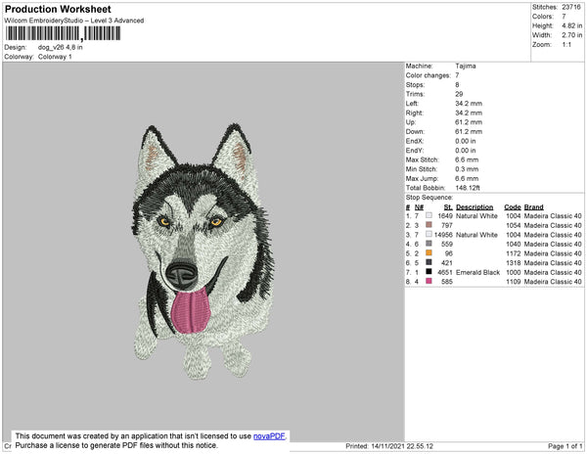This screenshot has height=454, width=587.
Task: Click the husky dog embroidery preview
Action: point(203,251)
